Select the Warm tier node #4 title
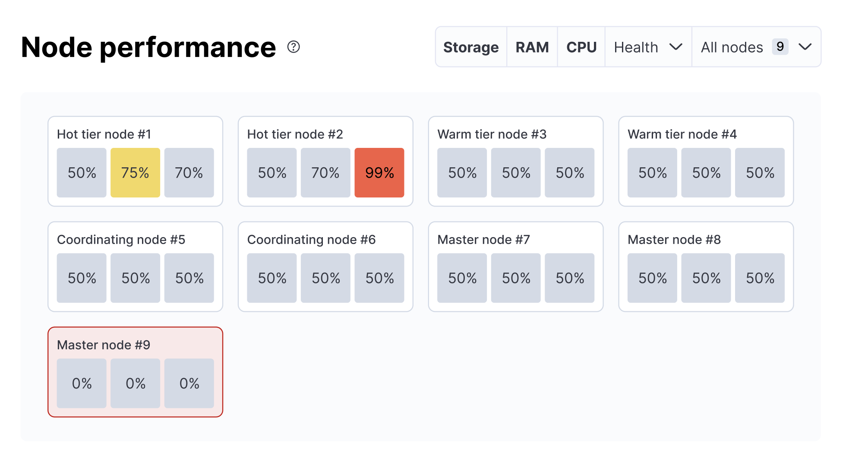Image resolution: width=846 pixels, height=476 pixels. coord(682,135)
